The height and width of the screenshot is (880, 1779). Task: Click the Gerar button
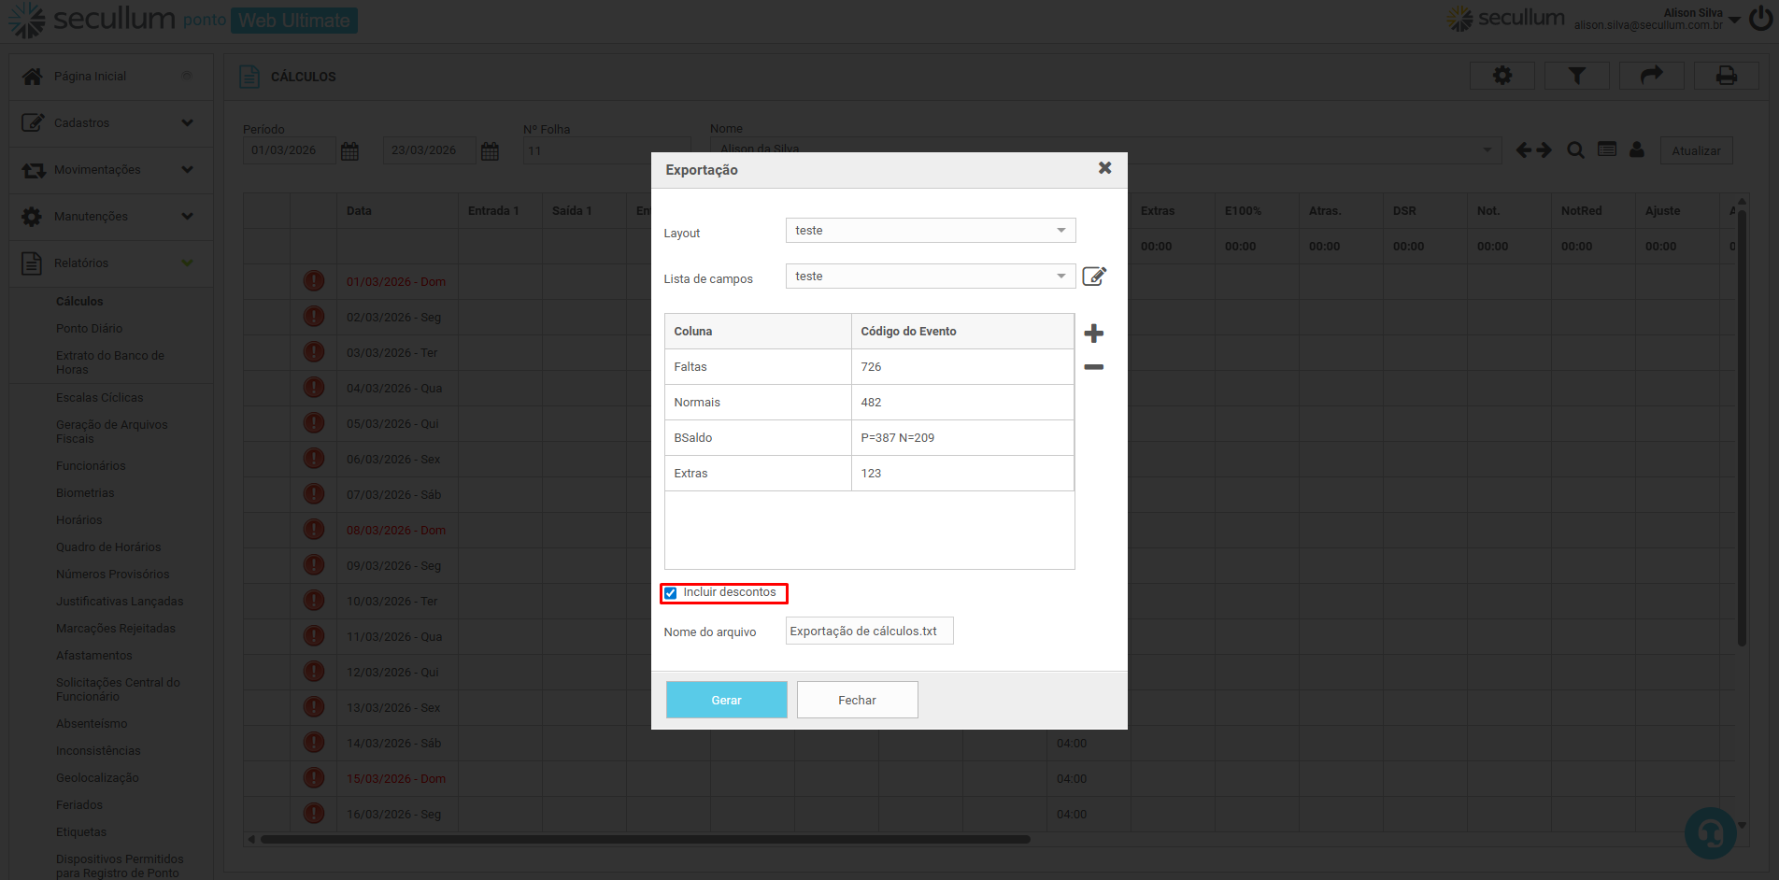[x=726, y=700]
